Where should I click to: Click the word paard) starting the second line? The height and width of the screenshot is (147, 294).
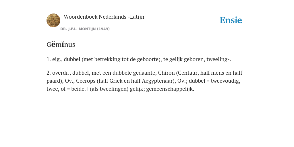(55, 81)
